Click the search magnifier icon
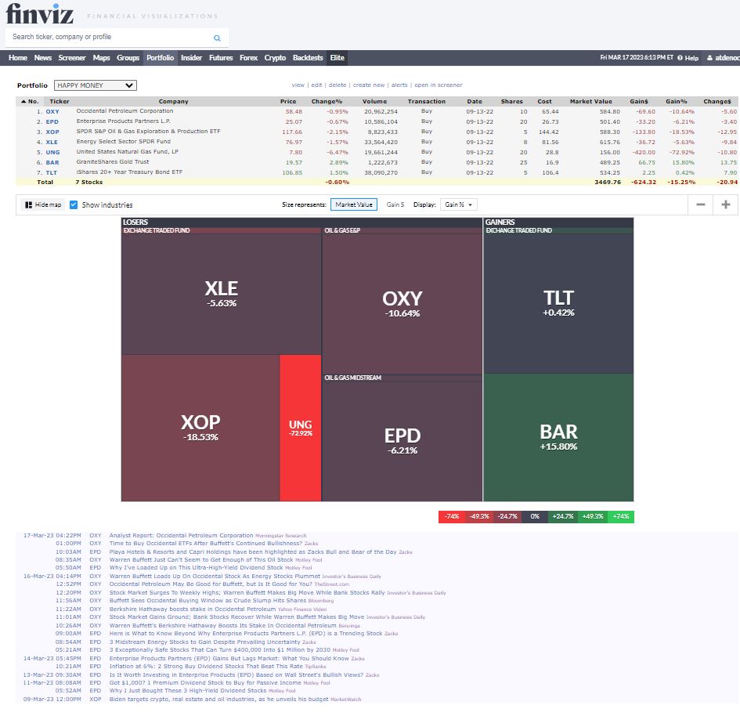 pos(217,37)
